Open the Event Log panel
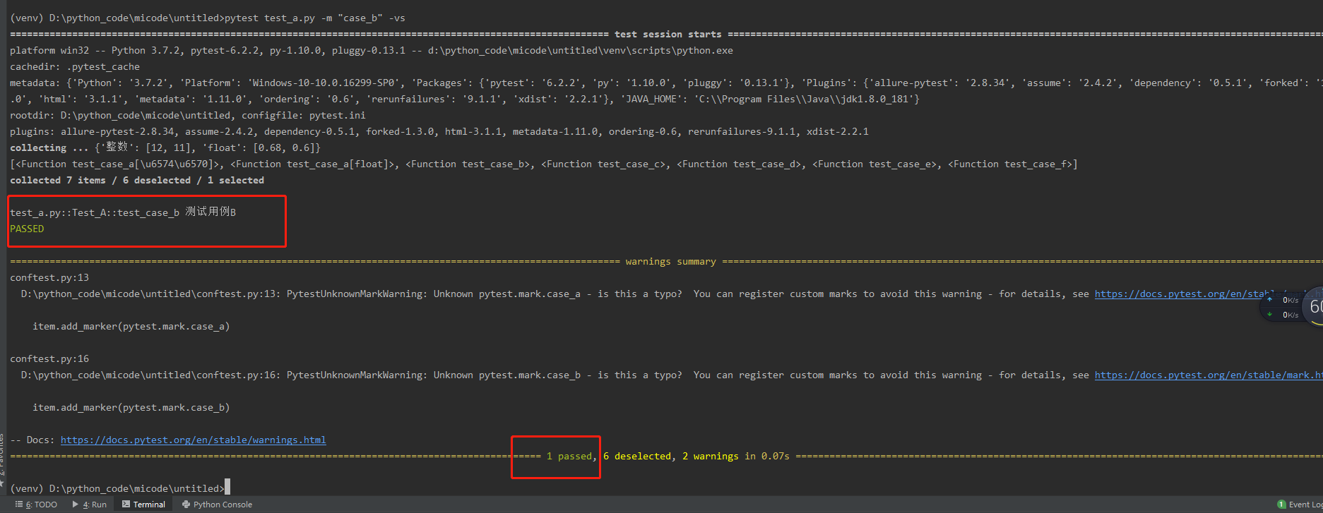The height and width of the screenshot is (513, 1323). pyautogui.click(x=1300, y=505)
